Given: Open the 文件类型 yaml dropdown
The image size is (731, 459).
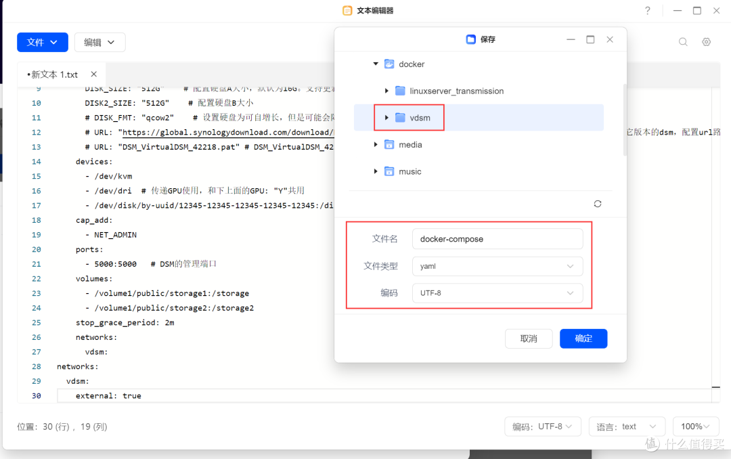Looking at the screenshot, I should pos(497,266).
